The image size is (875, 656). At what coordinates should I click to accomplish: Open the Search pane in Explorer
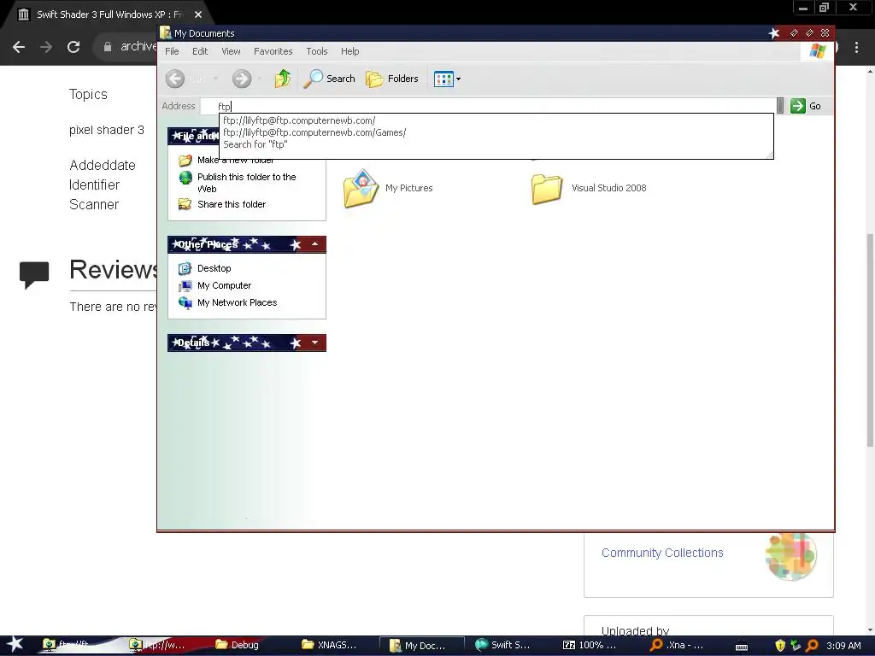[x=329, y=79]
